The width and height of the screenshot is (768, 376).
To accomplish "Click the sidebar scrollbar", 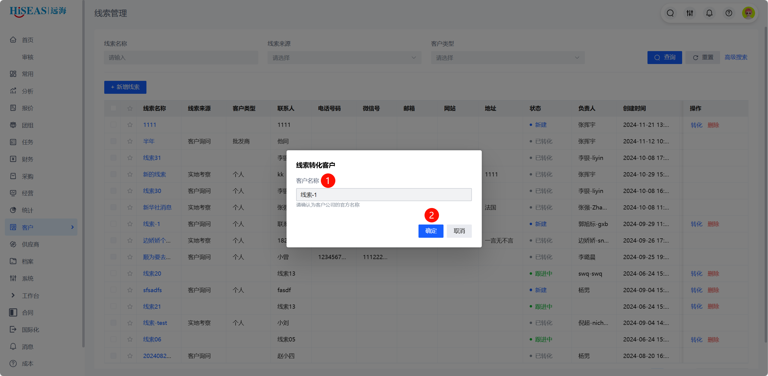I will [83, 174].
